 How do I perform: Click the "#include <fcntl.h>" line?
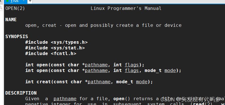coord(51,54)
